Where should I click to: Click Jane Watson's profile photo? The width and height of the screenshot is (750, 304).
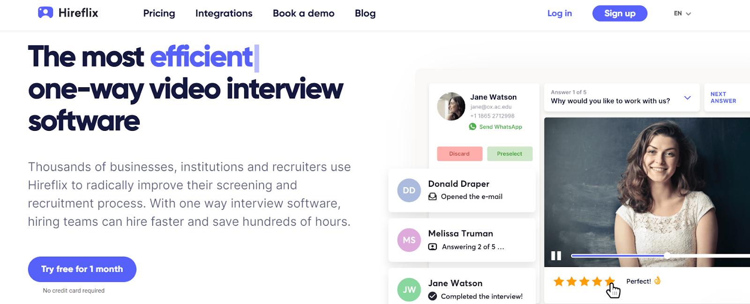[451, 106]
